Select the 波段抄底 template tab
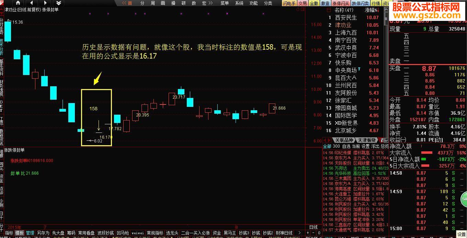467x238 pixels. tap(105, 233)
